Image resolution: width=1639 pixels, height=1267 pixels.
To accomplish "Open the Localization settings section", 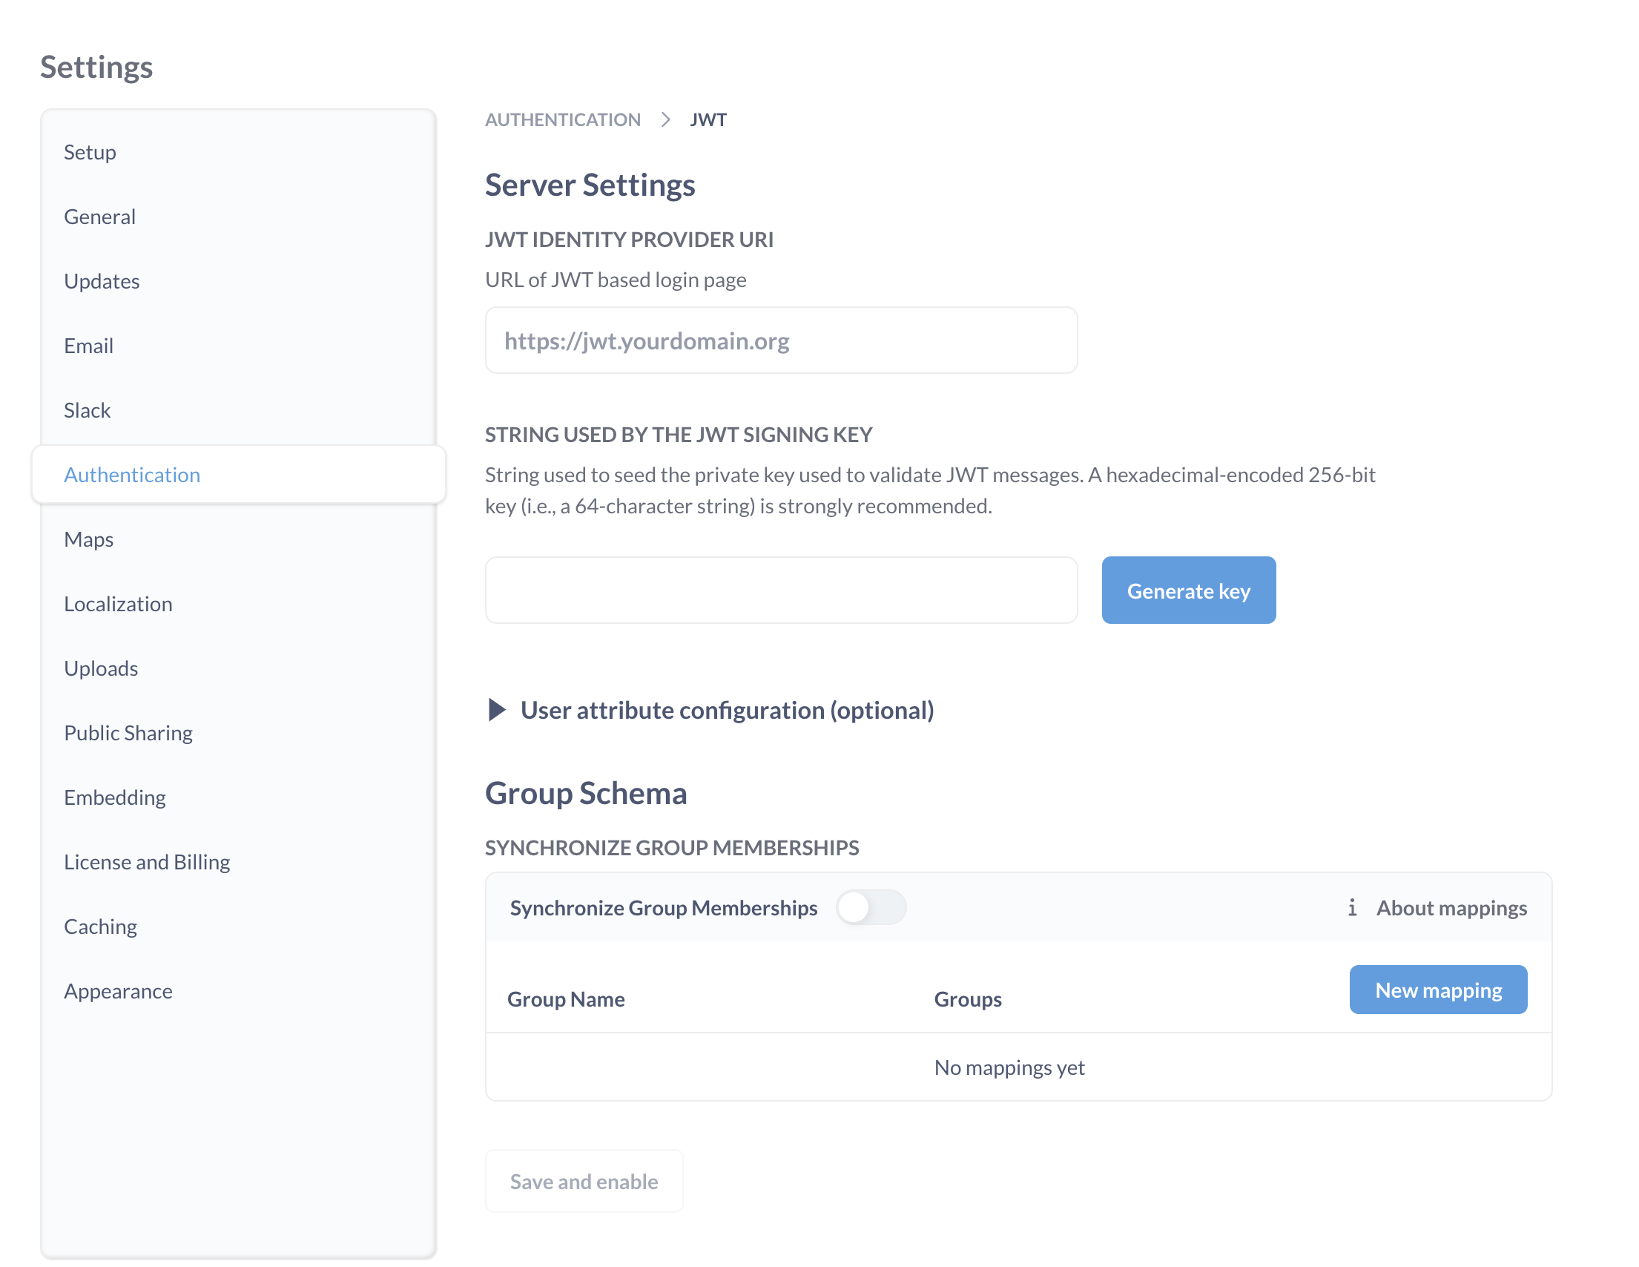I will [x=118, y=604].
